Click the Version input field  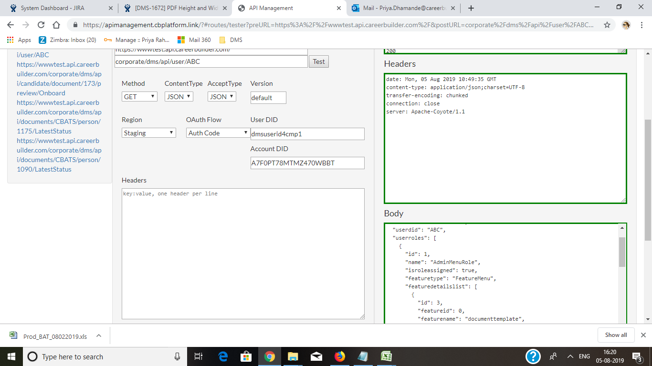click(268, 98)
